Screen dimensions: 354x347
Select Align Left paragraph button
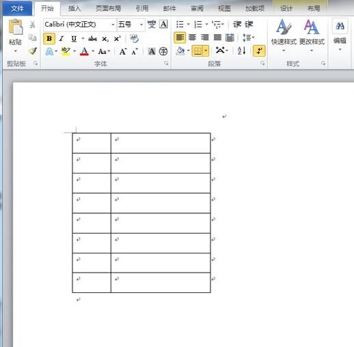tap(180, 38)
